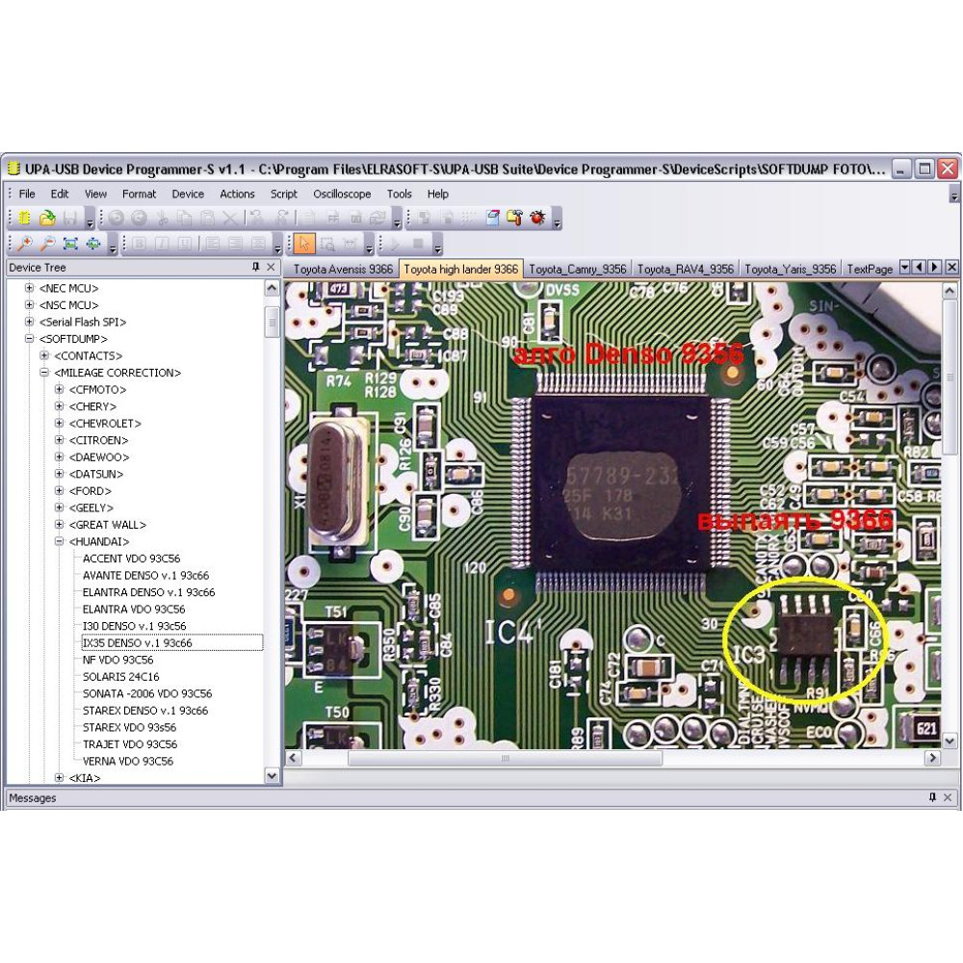Click the new device chip icon
The image size is (963, 963).
point(25,218)
